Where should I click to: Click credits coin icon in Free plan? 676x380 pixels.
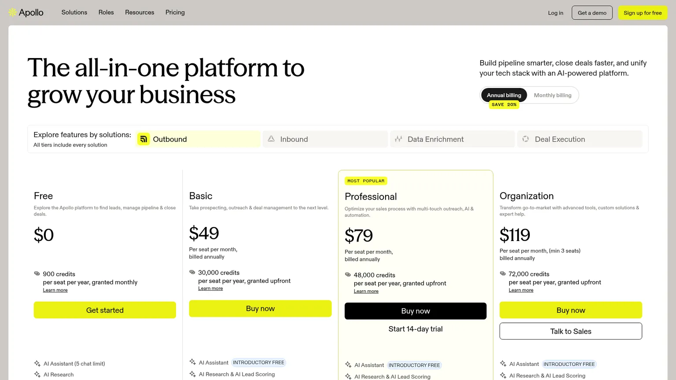point(37,274)
